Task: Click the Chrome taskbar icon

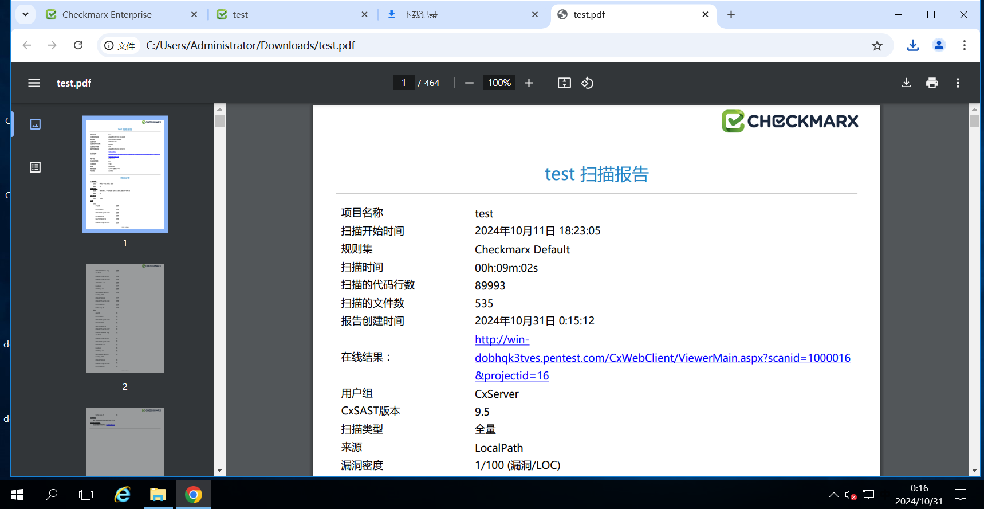Action: tap(194, 494)
